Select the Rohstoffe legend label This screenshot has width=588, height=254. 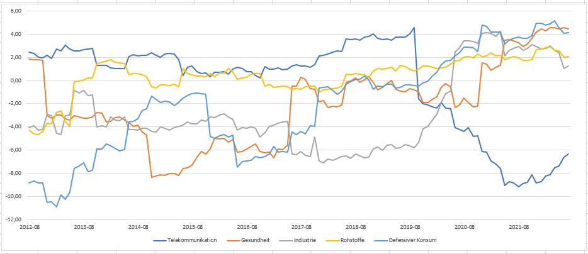coord(353,240)
